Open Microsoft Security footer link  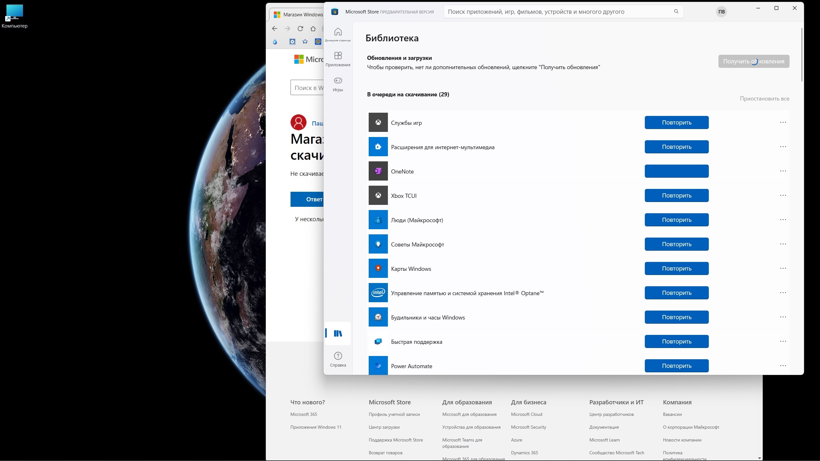coord(529,427)
